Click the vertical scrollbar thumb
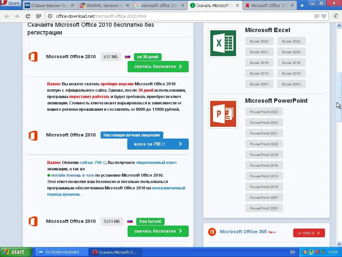The image size is (342, 257). 339,97
